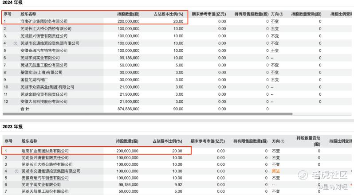Open 安徽奇瑞汽车销售有限公司 in 2024 table

44,51
